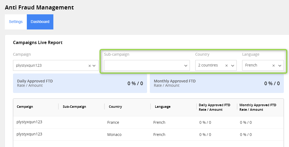Expand the Language dropdown chevron
The height and width of the screenshot is (147, 289).
point(280,65)
